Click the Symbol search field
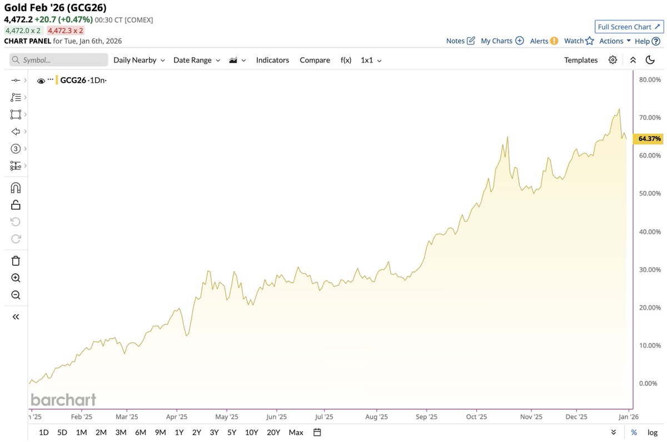Image resolution: width=667 pixels, height=442 pixels. pyautogui.click(x=58, y=59)
